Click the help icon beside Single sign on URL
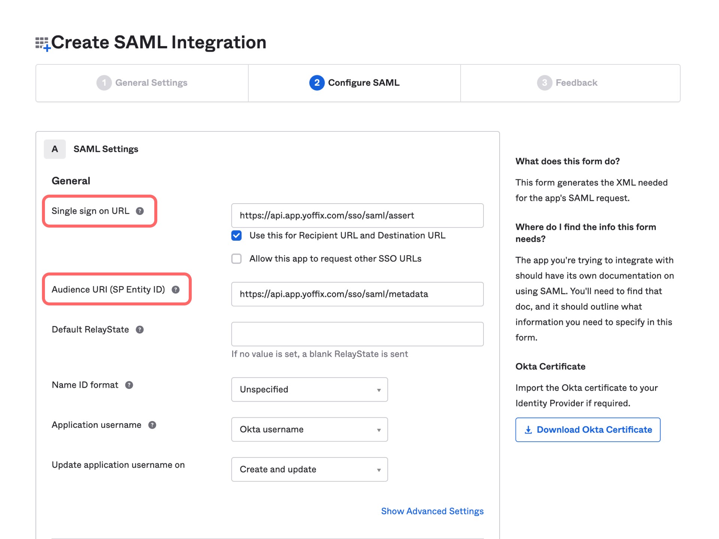This screenshot has width=719, height=539. coord(140,211)
